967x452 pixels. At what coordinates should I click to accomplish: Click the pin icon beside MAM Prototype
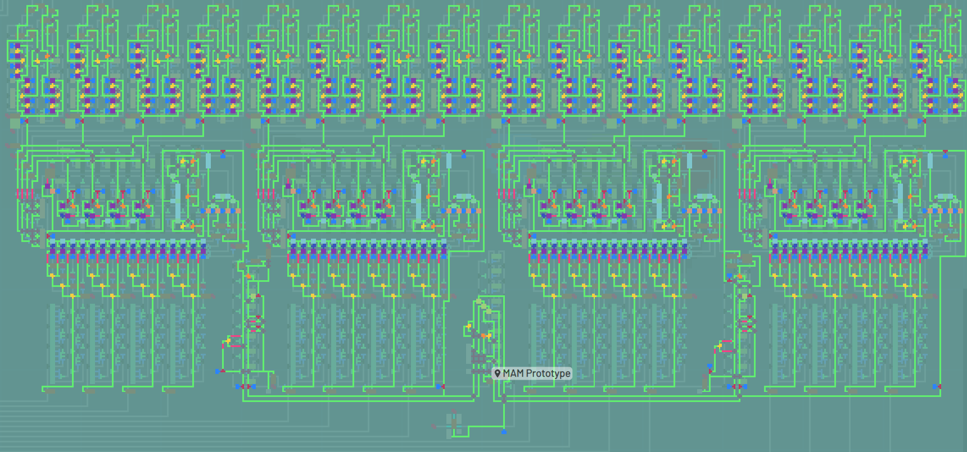pos(498,373)
